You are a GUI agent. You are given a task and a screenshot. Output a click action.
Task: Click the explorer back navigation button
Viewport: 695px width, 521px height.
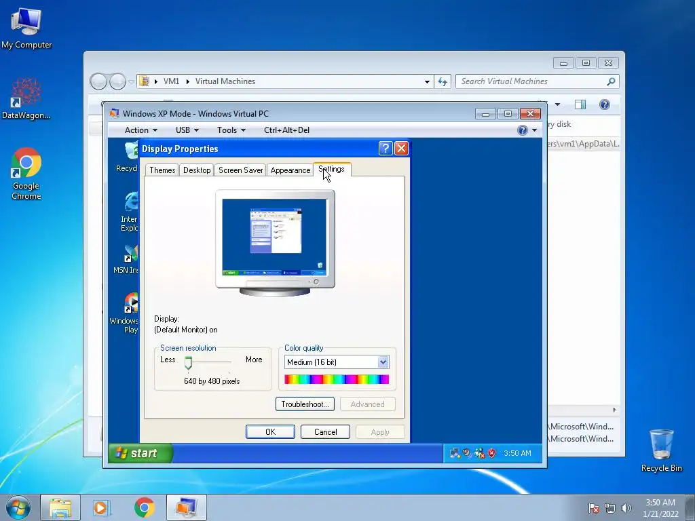click(x=98, y=81)
